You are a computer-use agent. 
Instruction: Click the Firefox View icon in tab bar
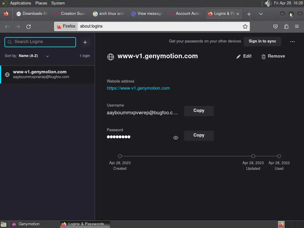pos(6,14)
